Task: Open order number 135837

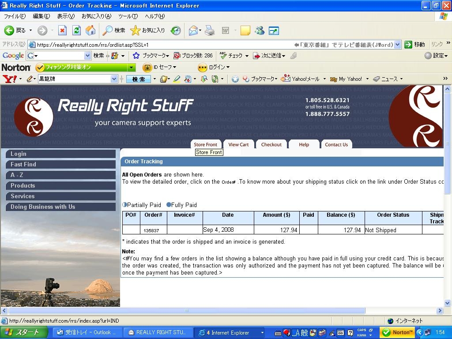Action: tap(151, 230)
